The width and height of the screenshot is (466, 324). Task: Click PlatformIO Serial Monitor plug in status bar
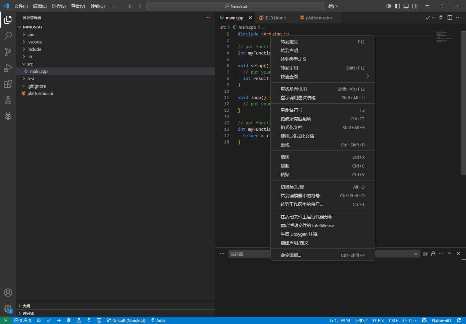click(x=89, y=320)
